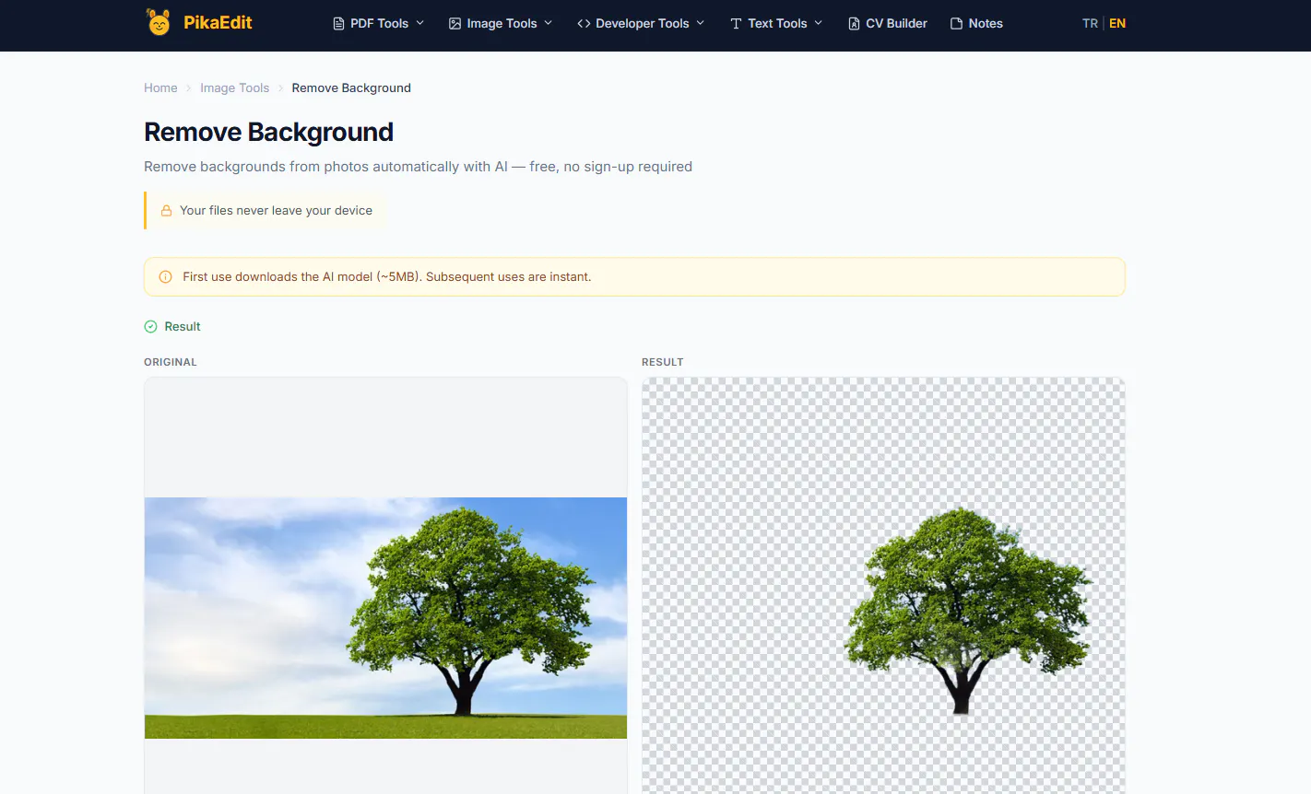Click the PDF Tools document icon

pos(338,24)
